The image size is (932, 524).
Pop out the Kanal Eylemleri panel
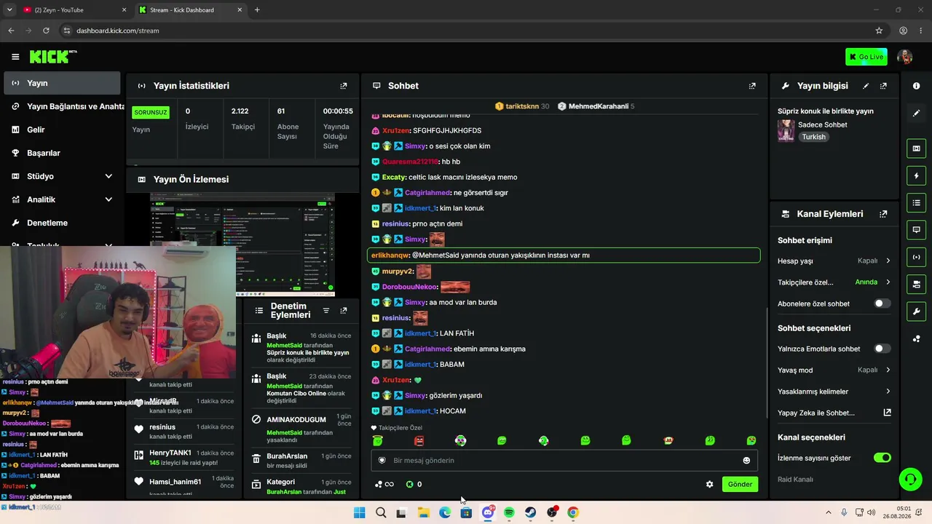point(883,214)
